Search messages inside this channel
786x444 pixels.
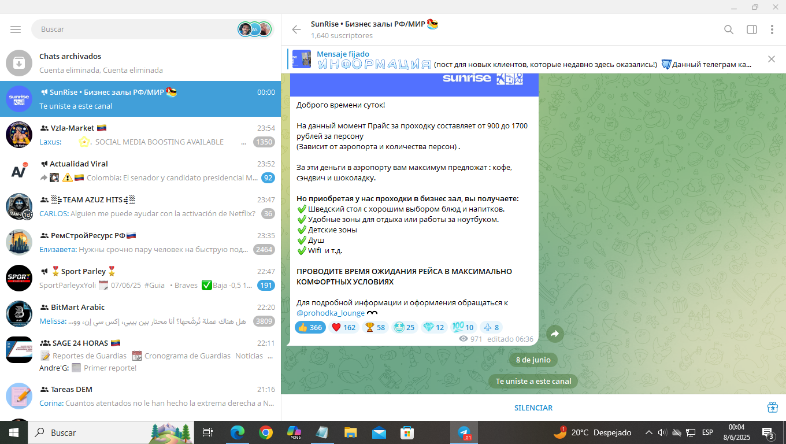point(729,29)
